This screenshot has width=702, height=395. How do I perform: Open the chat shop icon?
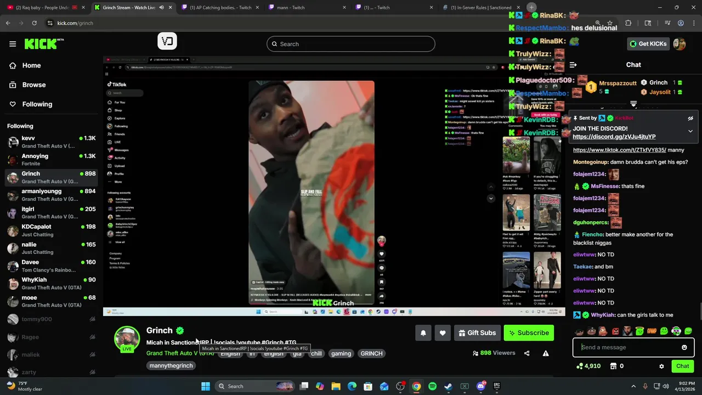point(614,366)
